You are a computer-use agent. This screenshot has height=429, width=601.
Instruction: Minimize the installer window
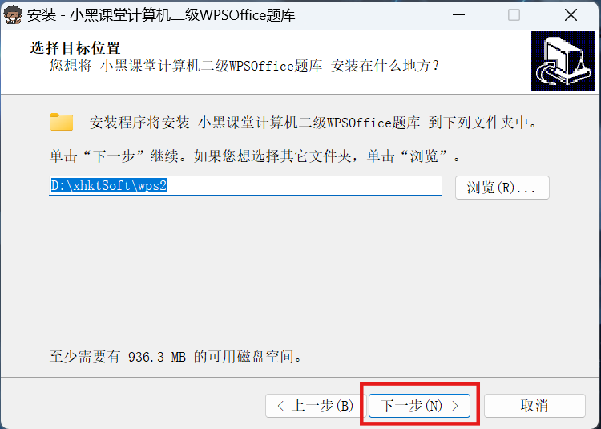(458, 15)
